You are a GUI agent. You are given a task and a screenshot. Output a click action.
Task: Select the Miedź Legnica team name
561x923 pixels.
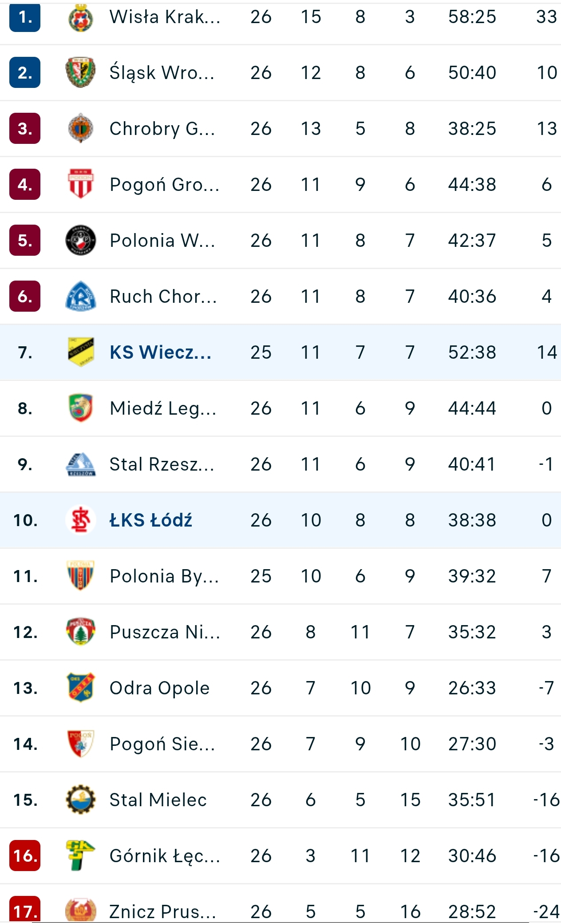tap(163, 408)
